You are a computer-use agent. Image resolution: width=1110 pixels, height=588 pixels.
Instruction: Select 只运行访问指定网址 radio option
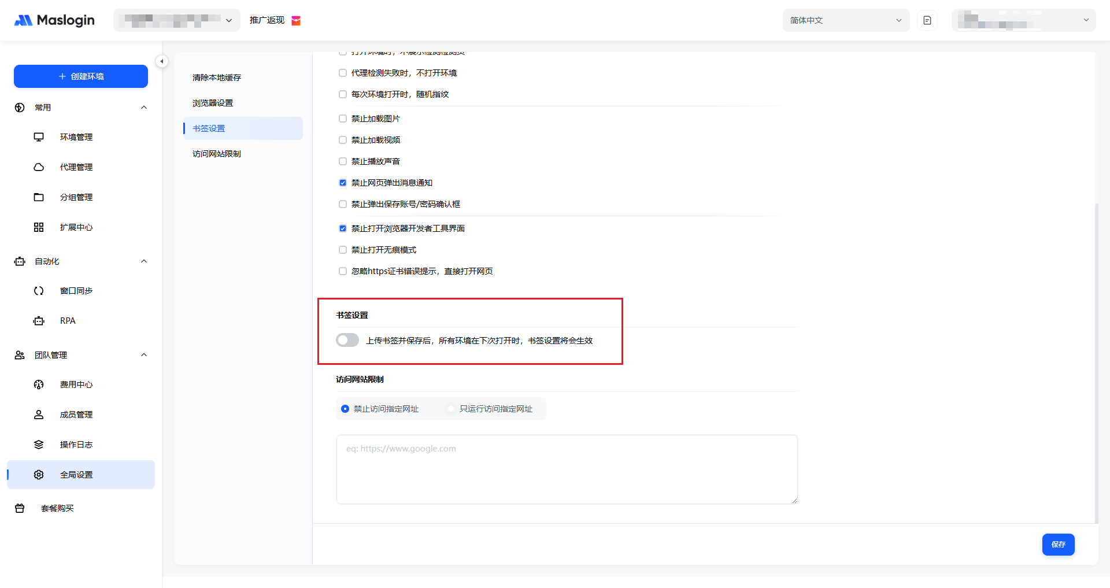pos(451,409)
